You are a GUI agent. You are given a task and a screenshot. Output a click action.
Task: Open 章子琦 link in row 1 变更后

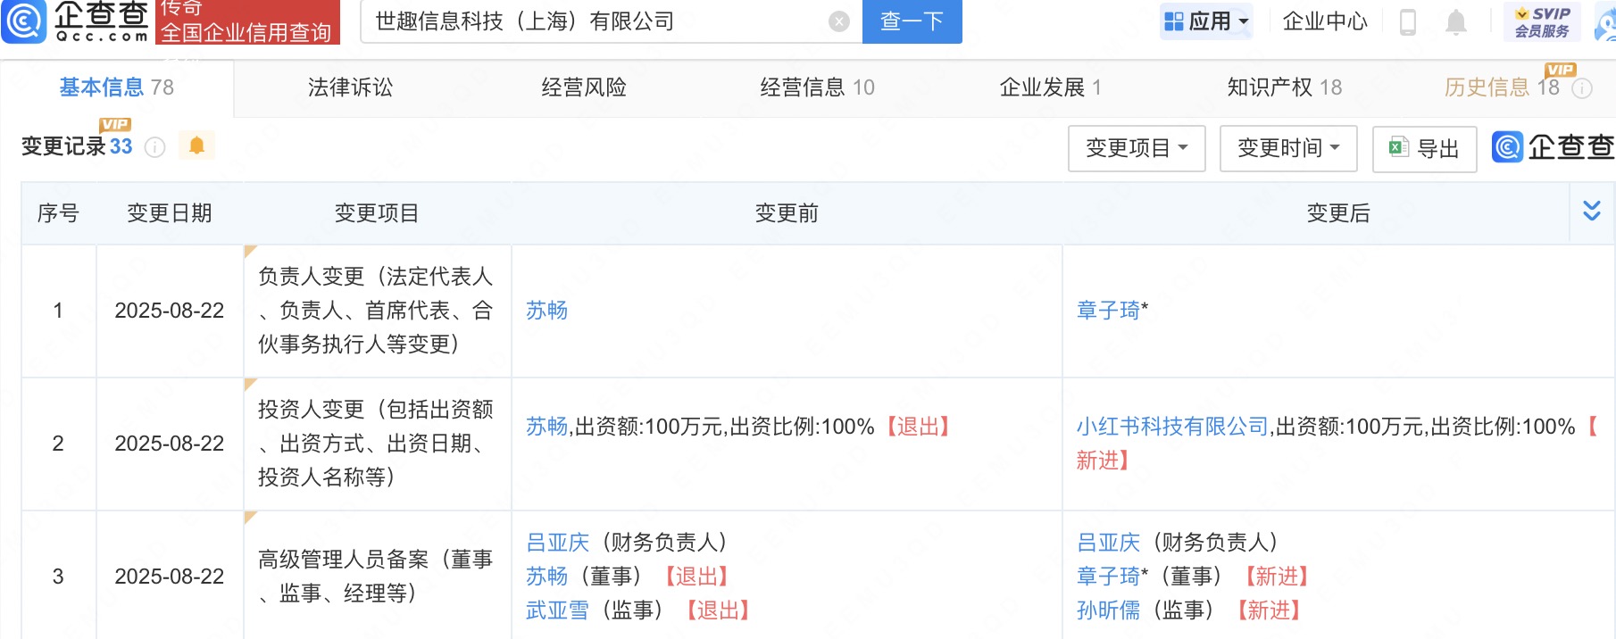click(x=1109, y=311)
